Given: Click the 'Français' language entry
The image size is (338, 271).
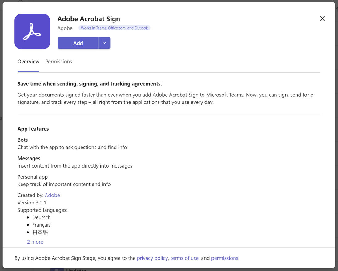Looking at the screenshot, I should tap(41, 225).
